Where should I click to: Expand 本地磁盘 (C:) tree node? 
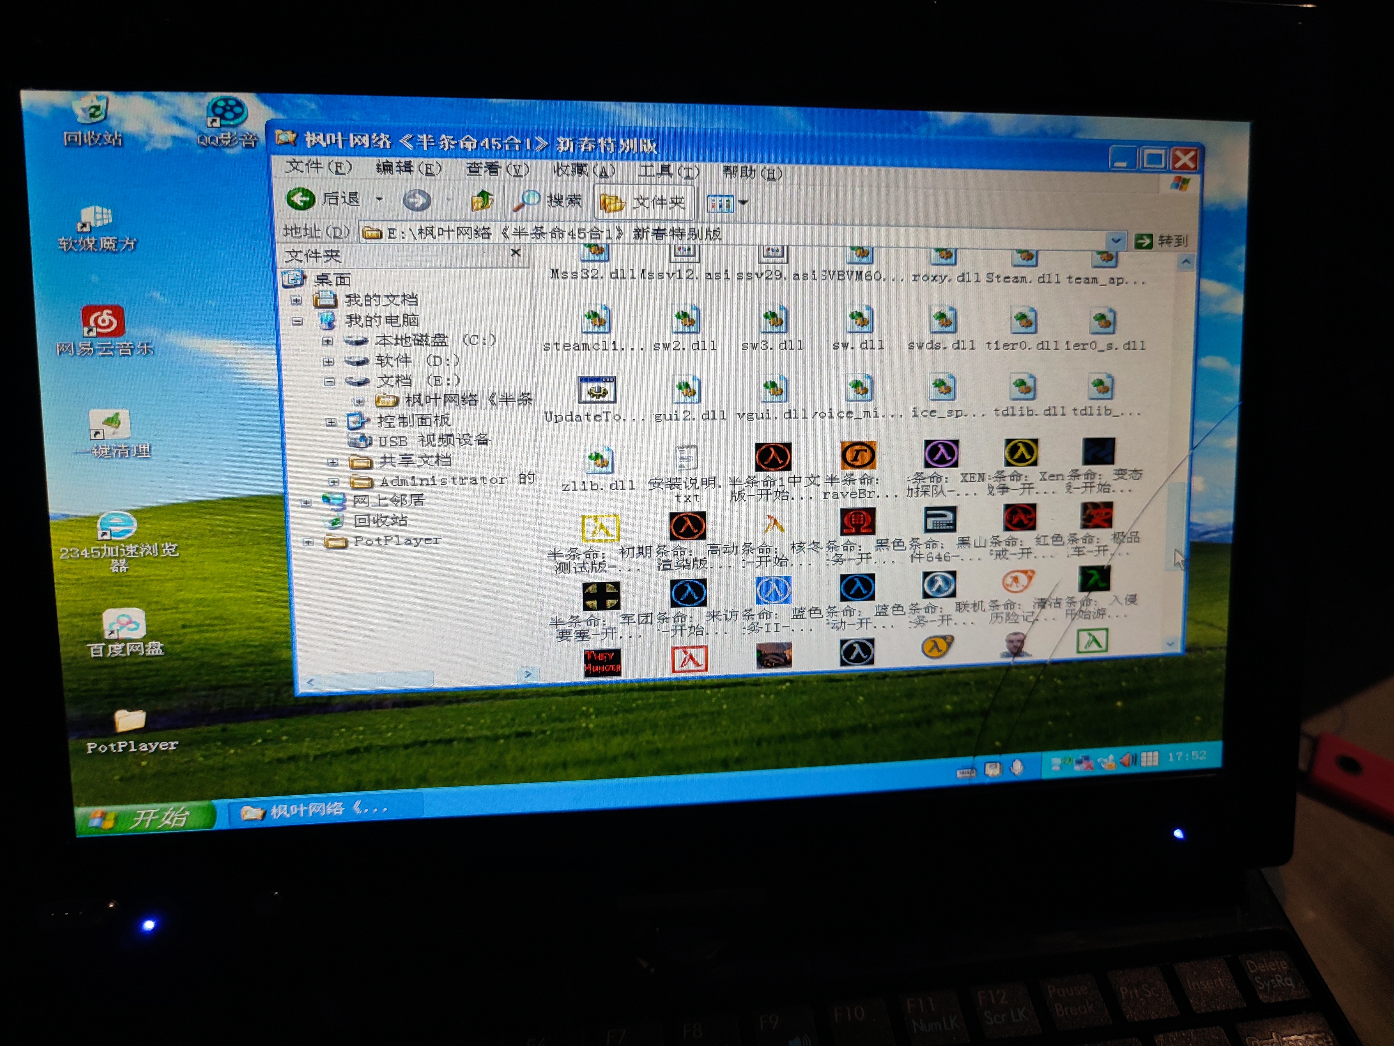point(327,341)
